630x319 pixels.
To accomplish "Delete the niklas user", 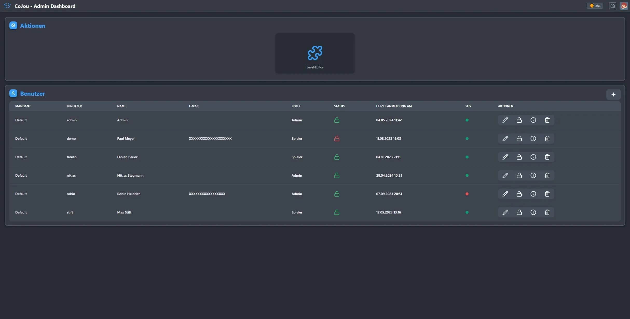I will tap(547, 175).
